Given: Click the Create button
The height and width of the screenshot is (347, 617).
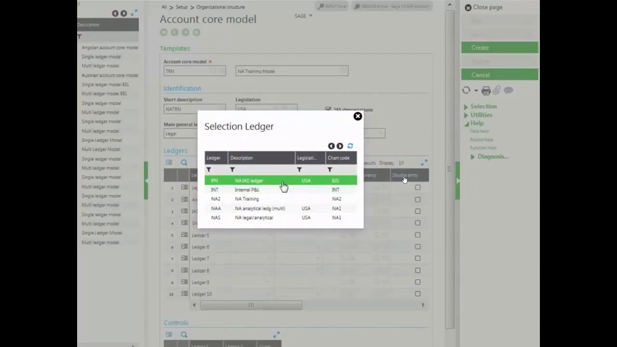Looking at the screenshot, I should point(500,48).
